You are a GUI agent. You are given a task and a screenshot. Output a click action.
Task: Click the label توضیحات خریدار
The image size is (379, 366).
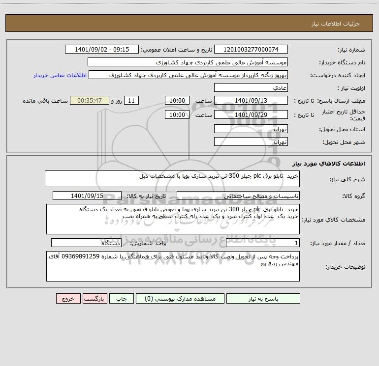coord(345,267)
